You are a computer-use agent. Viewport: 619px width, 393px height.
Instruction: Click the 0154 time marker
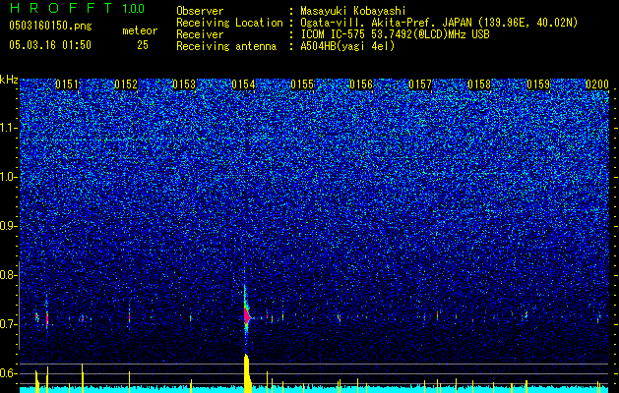(244, 84)
